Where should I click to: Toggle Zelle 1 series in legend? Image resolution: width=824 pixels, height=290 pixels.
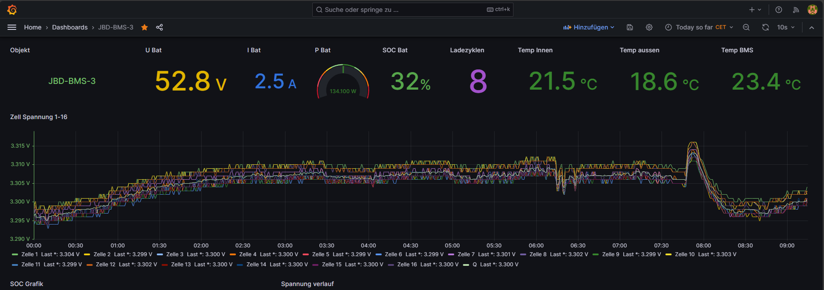coord(29,254)
